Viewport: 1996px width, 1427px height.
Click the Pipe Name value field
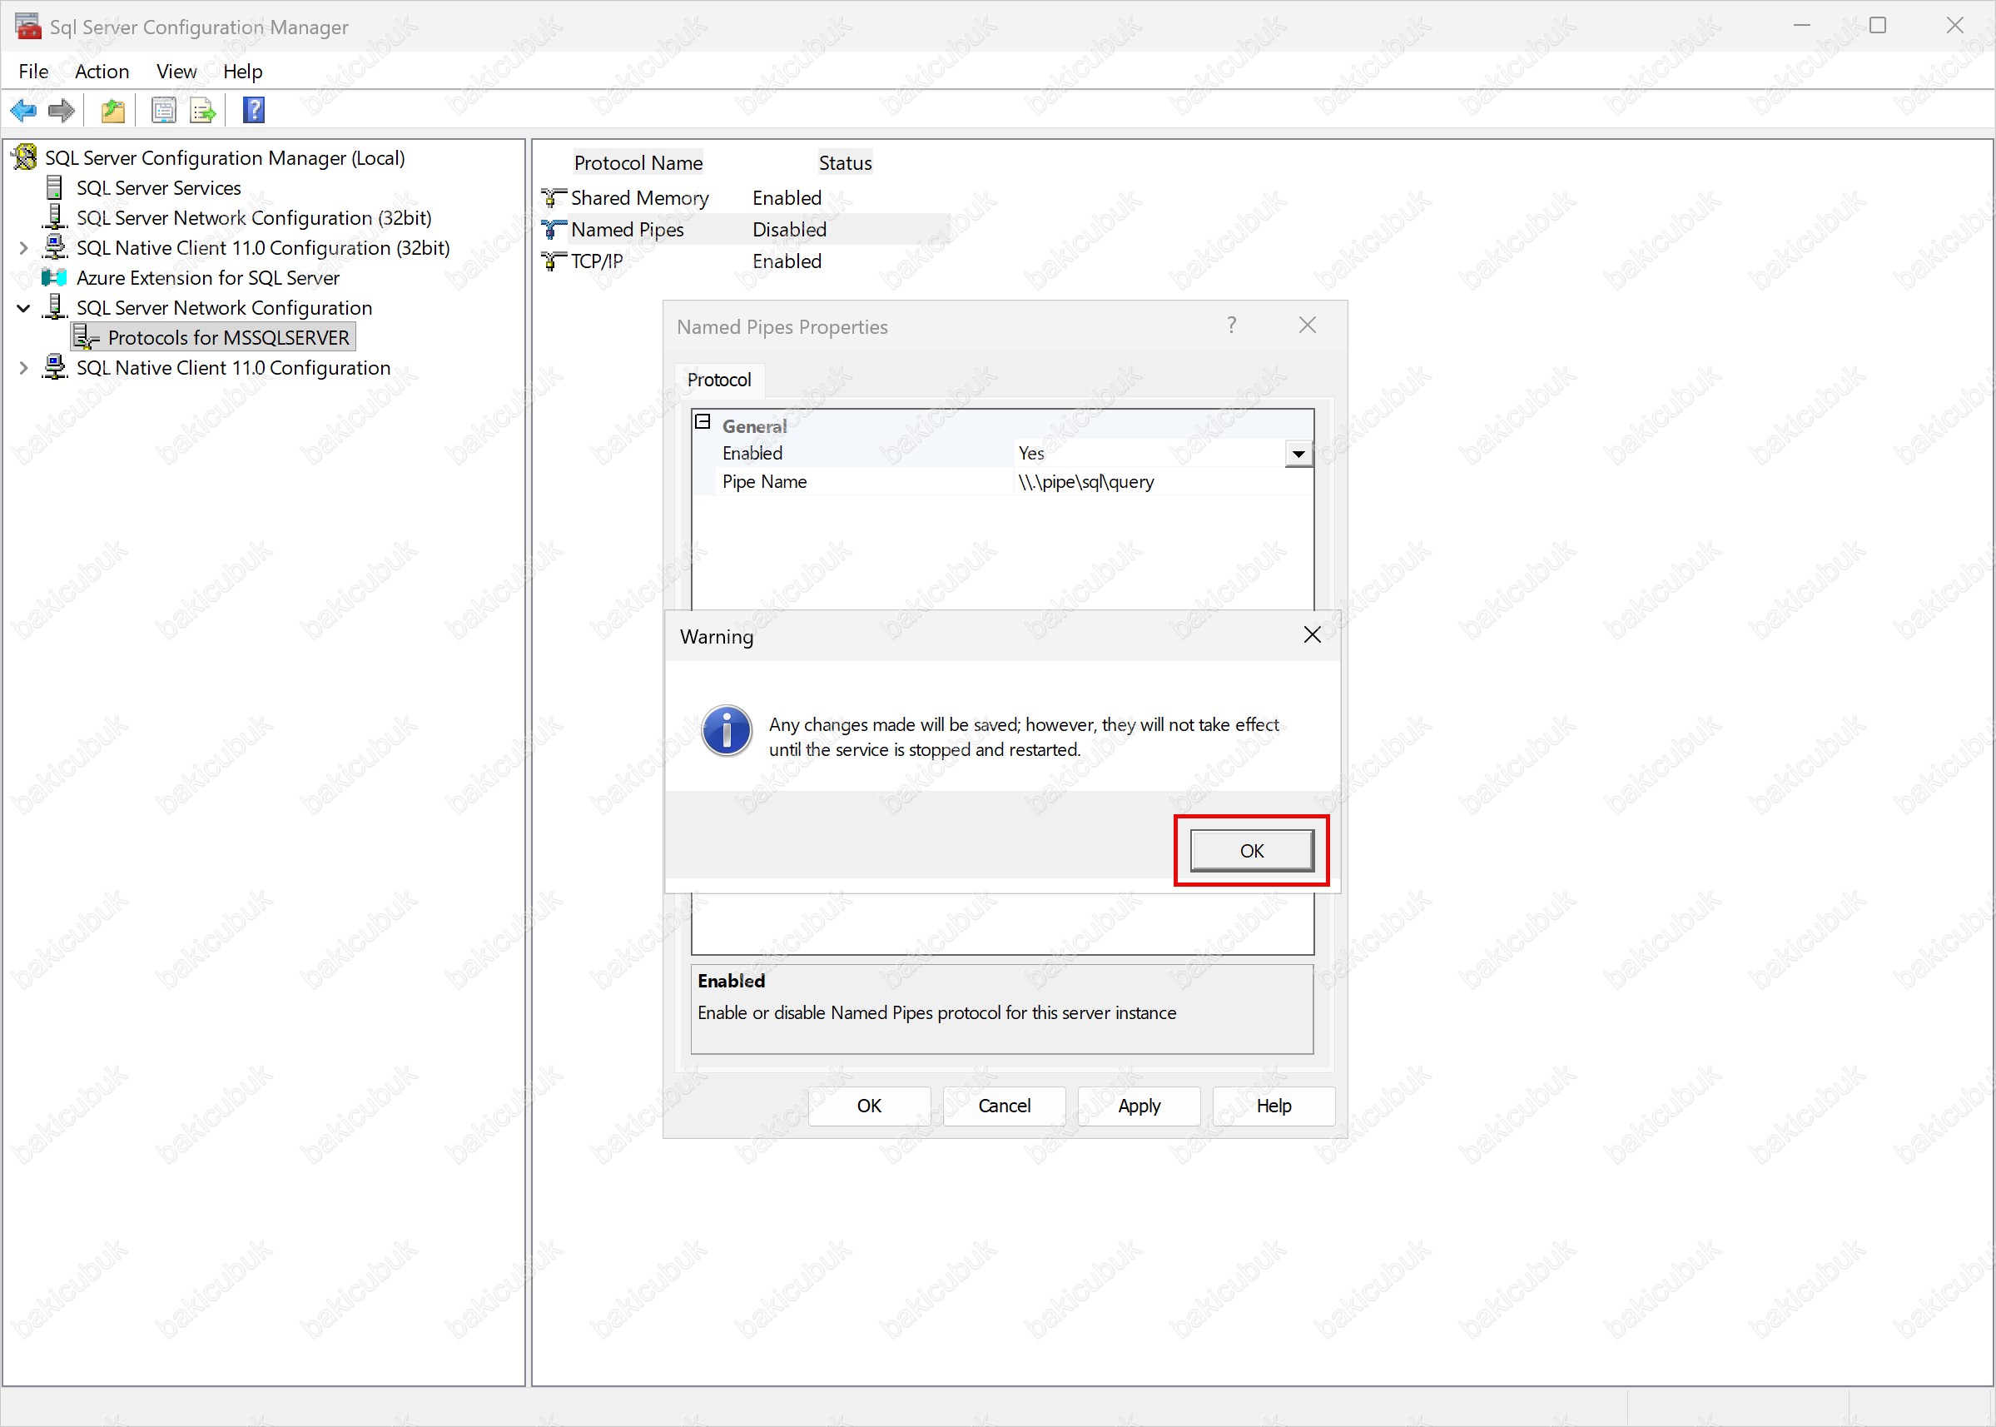click(1159, 481)
